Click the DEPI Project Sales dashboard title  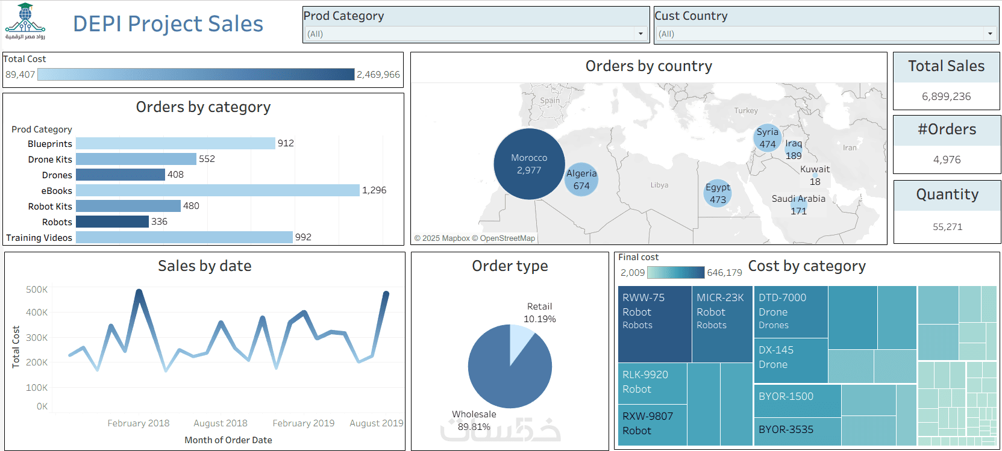tap(168, 23)
